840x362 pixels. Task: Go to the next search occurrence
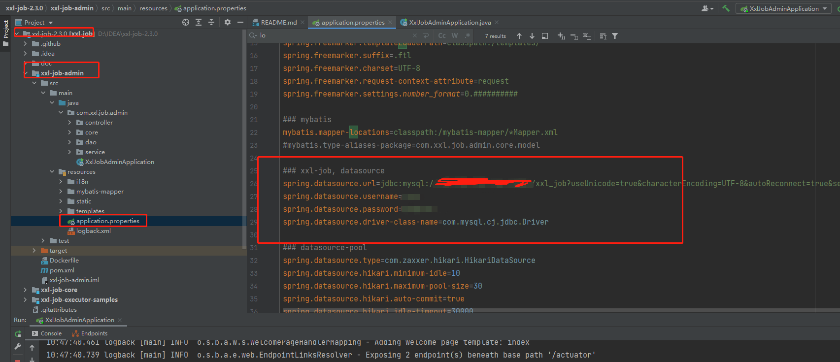click(532, 36)
